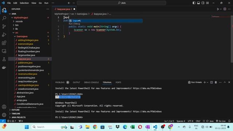Switch to the PORTS panel tab

pyautogui.click(x=118, y=83)
